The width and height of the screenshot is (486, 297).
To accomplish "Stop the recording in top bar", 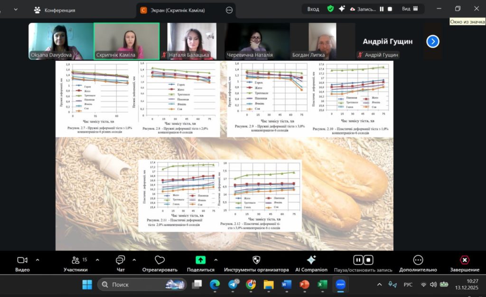I will [x=390, y=9].
